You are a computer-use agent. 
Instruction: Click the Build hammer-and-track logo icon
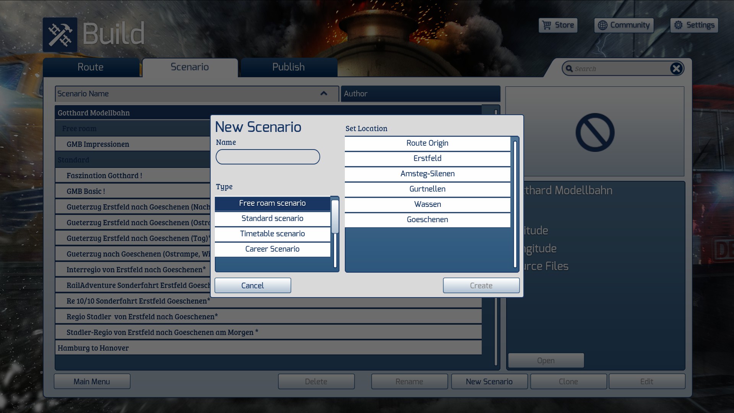click(60, 35)
